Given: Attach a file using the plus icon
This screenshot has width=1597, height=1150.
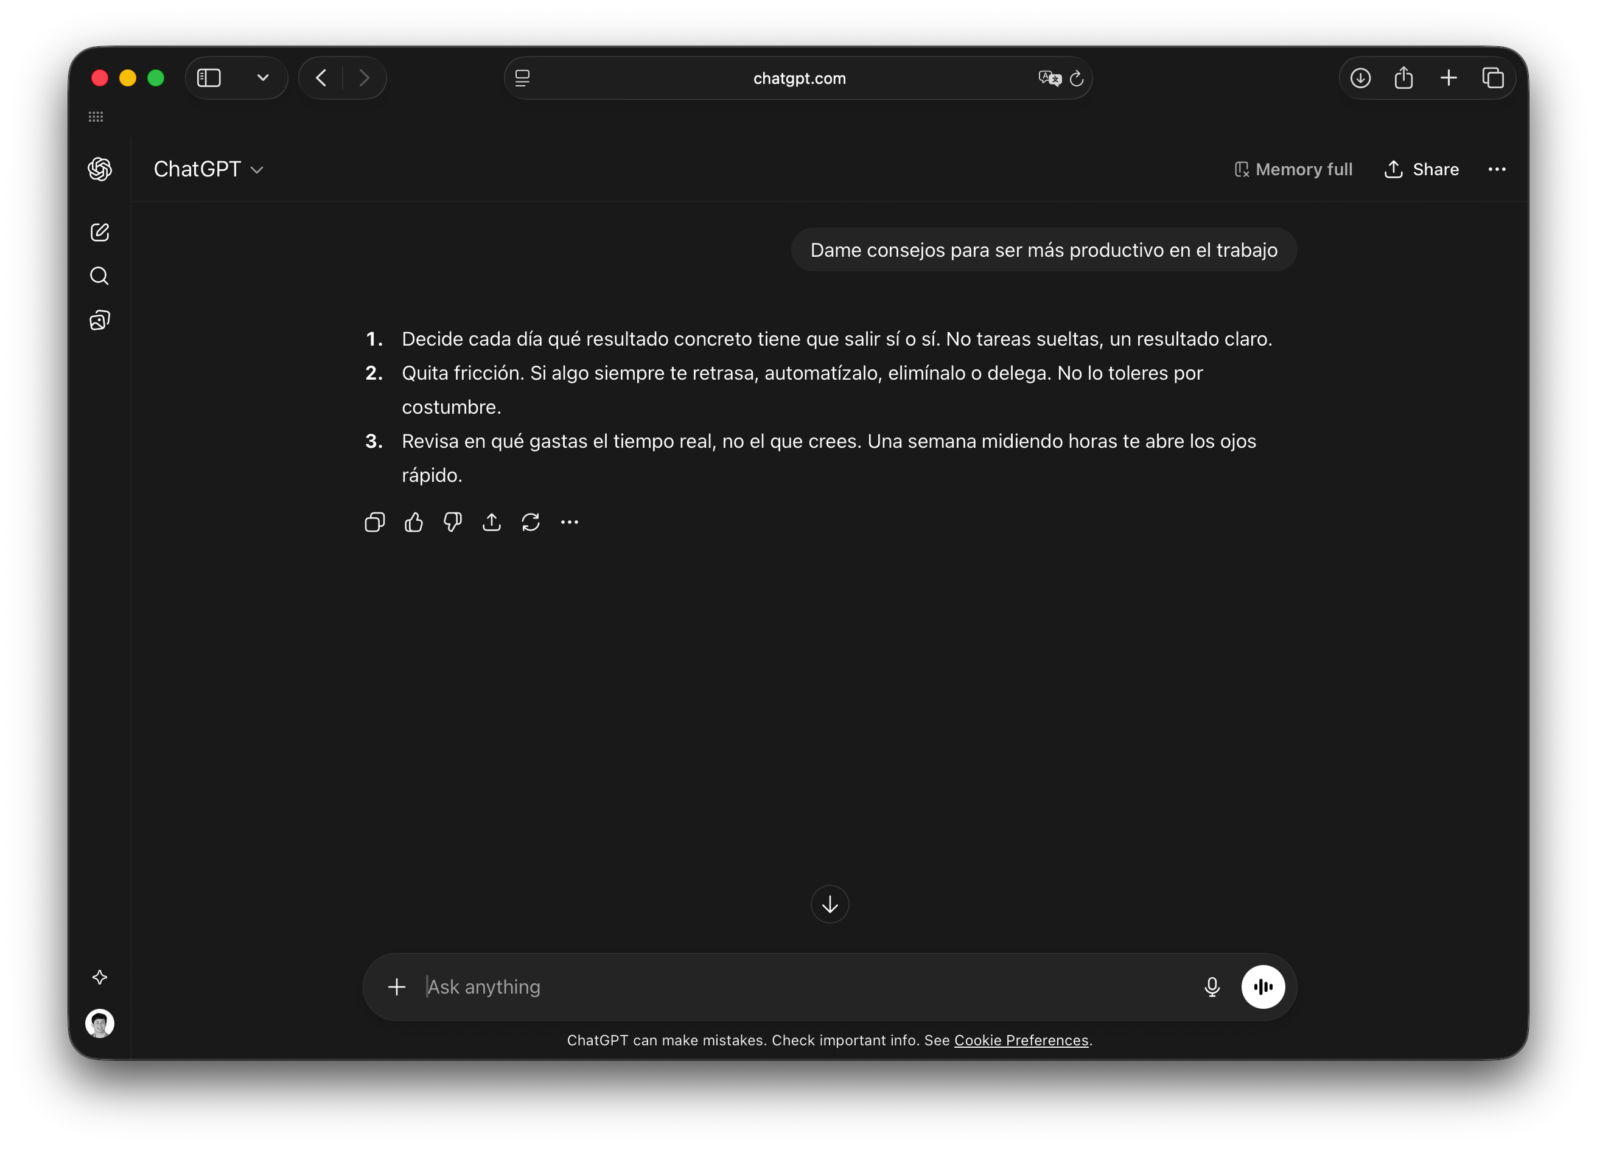Looking at the screenshot, I should (x=397, y=987).
